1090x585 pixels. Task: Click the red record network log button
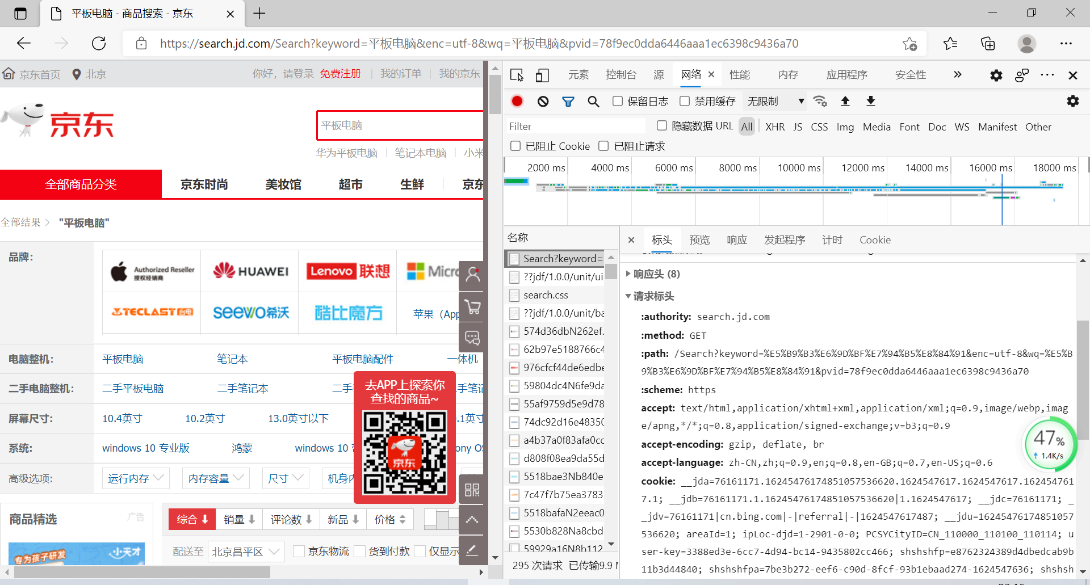(x=517, y=101)
